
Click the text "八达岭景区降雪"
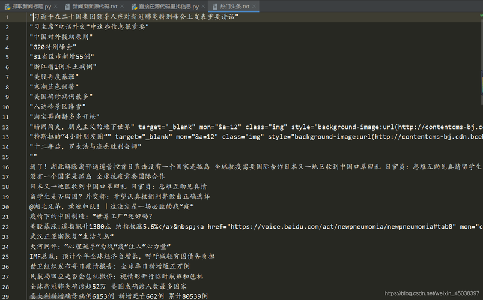[x=58, y=106]
